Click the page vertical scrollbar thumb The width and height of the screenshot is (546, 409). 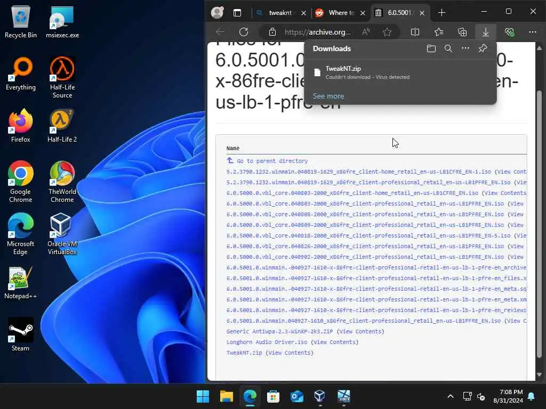[x=539, y=224]
